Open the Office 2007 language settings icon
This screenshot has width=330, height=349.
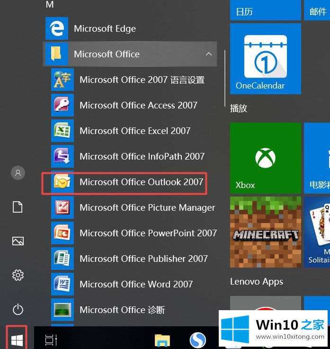click(x=62, y=80)
